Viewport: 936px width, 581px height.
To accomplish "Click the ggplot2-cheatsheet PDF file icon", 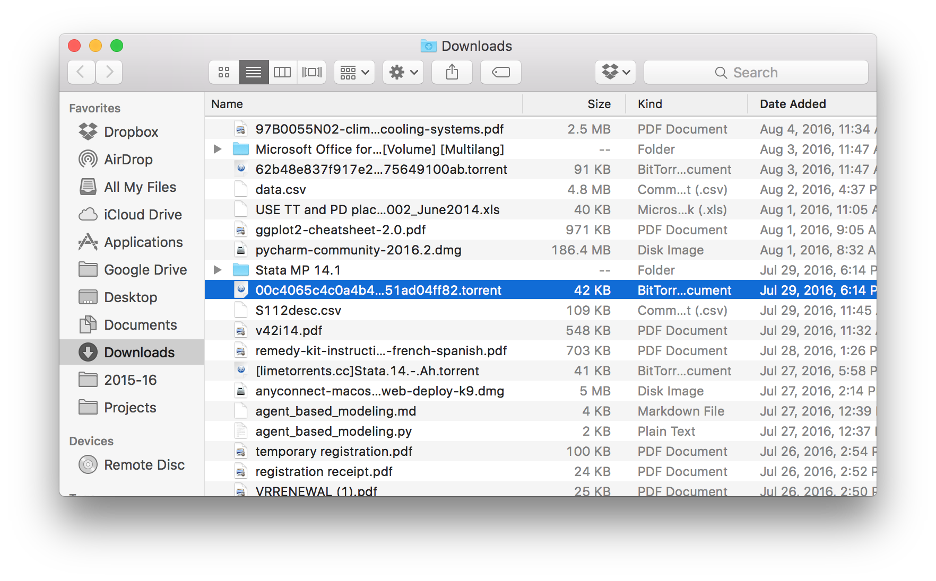I will 241,230.
